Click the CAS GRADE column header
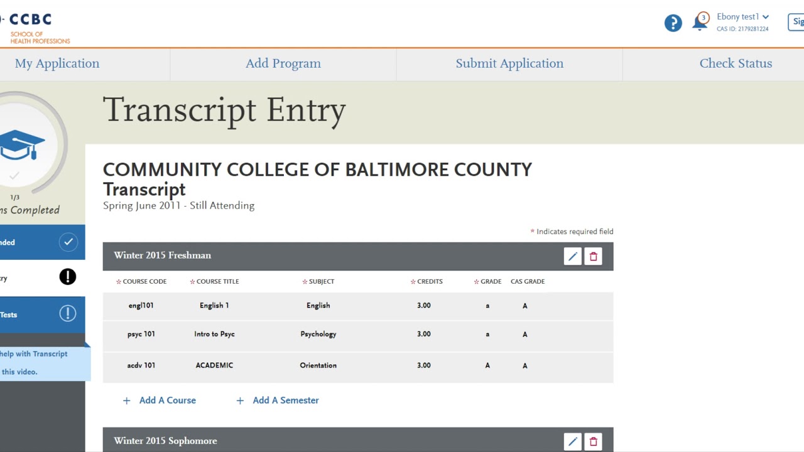 [528, 281]
